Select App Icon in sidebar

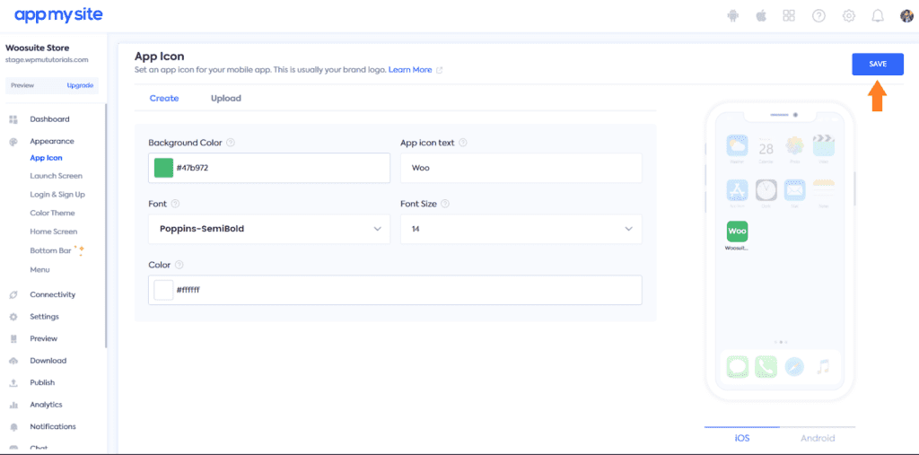point(46,158)
